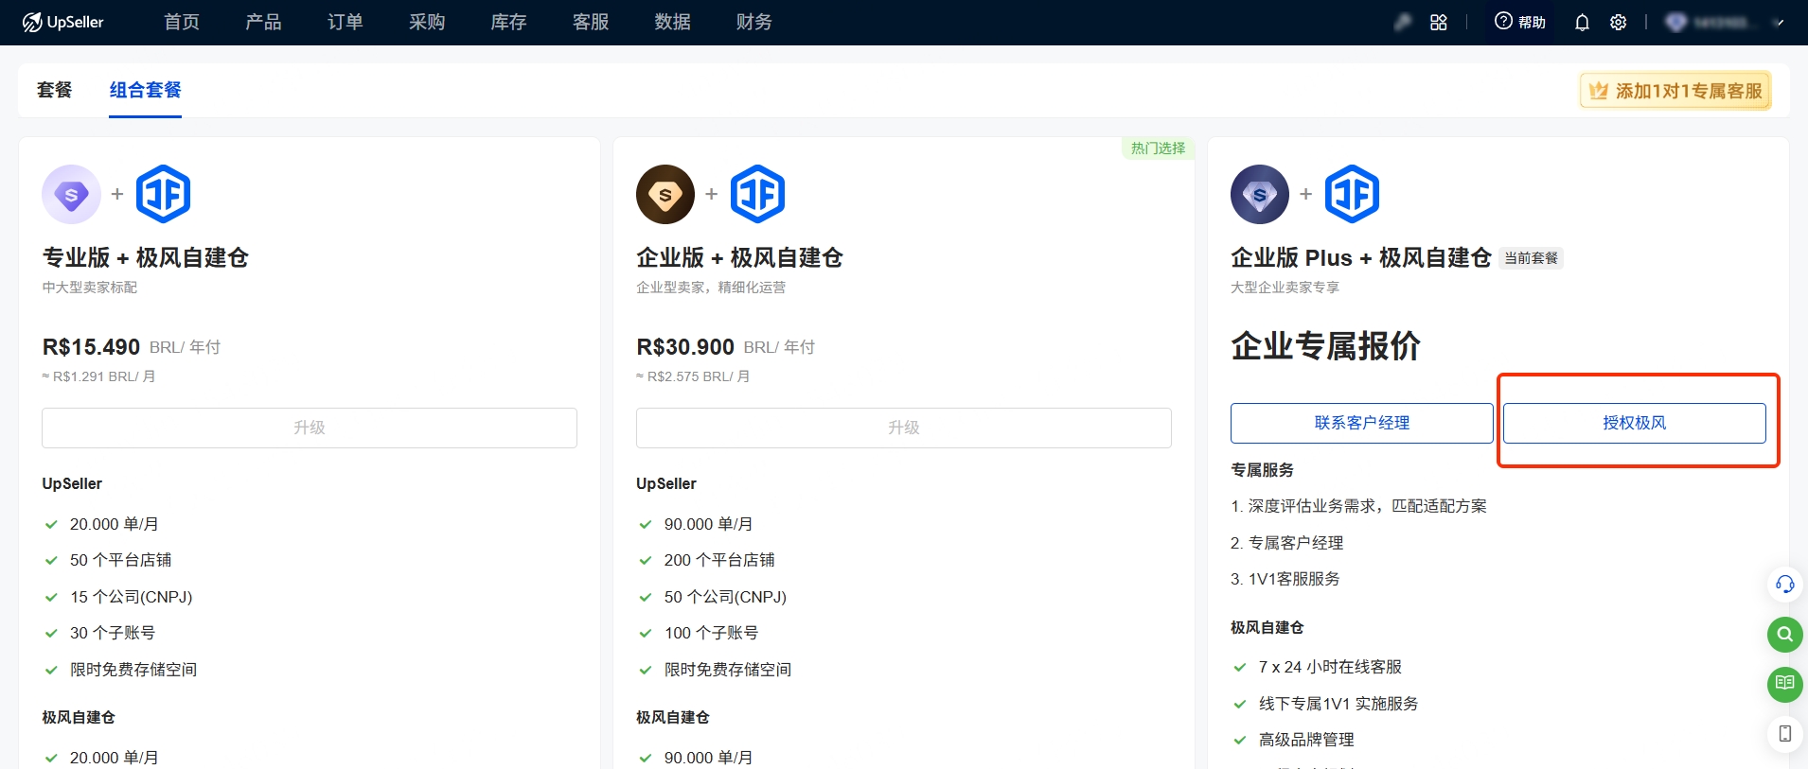Click the 专业版 + 极风自建仓 title
The image size is (1808, 769).
point(145,257)
